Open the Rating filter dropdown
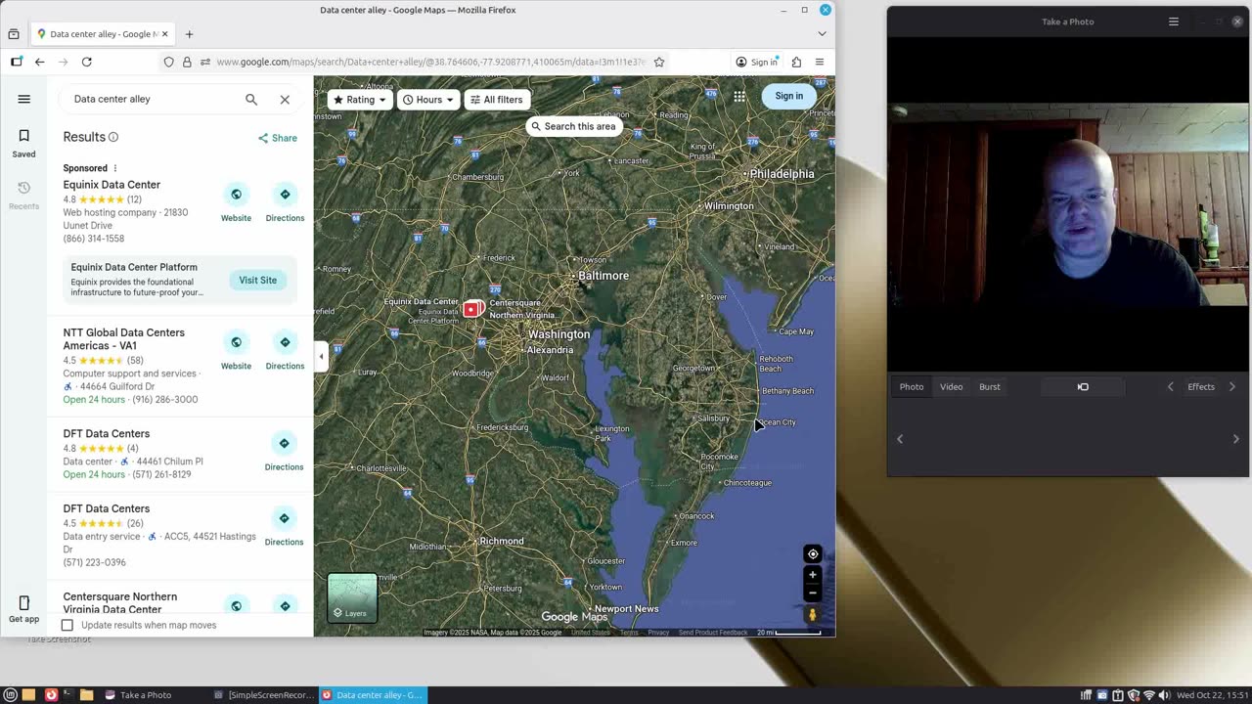1252x704 pixels. pos(360,100)
